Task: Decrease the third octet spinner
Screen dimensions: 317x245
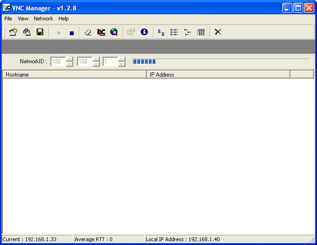Action: click(x=122, y=64)
